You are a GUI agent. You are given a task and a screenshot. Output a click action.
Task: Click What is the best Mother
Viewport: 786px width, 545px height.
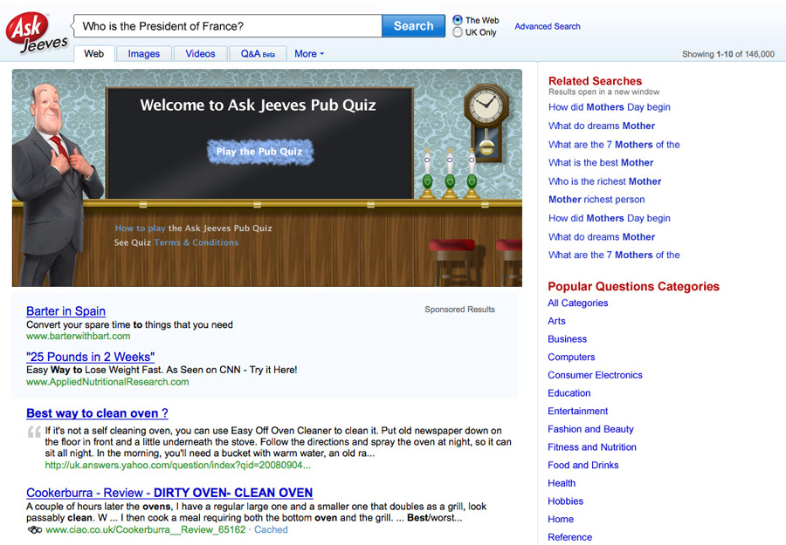click(601, 163)
